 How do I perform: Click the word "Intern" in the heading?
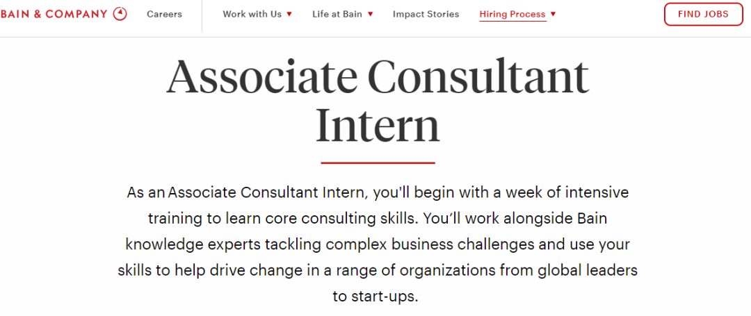378,126
